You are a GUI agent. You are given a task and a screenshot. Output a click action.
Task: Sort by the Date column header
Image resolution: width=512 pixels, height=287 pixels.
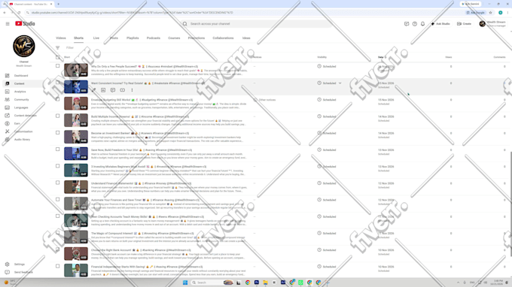(x=381, y=57)
